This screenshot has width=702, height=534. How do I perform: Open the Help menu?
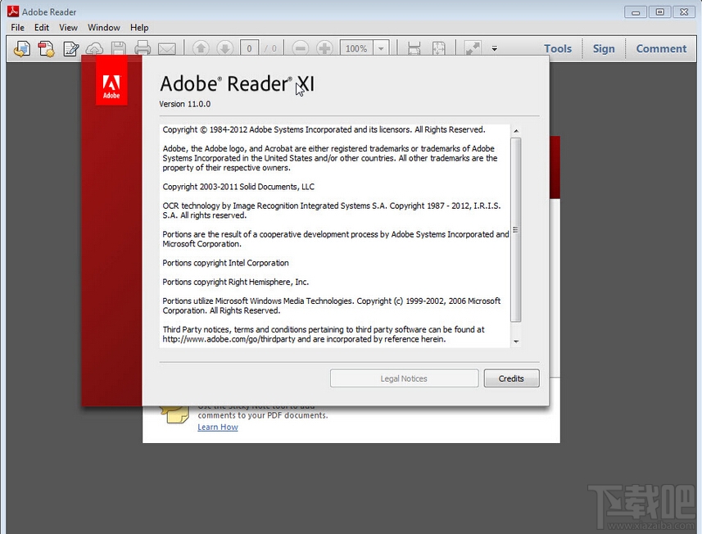[x=139, y=27]
